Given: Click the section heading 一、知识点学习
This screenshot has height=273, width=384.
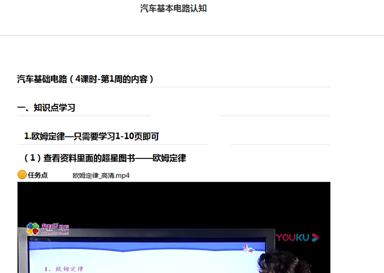Looking at the screenshot, I should point(46,108).
